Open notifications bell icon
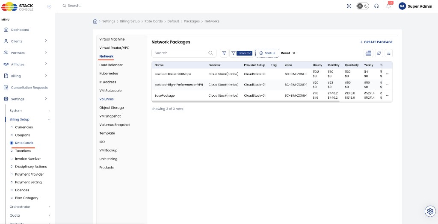The width and height of the screenshot is (438, 224). (x=388, y=6)
